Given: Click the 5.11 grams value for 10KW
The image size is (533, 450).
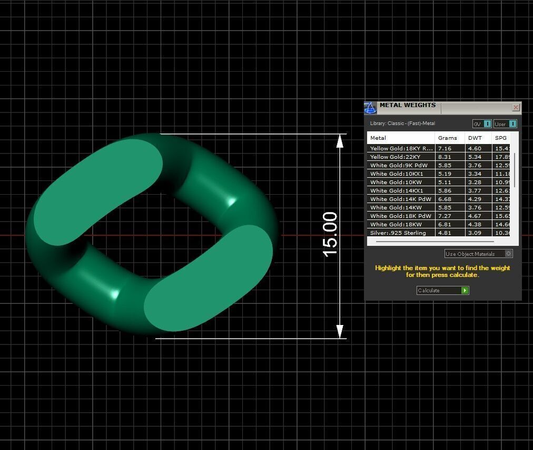Looking at the screenshot, I should (445, 182).
